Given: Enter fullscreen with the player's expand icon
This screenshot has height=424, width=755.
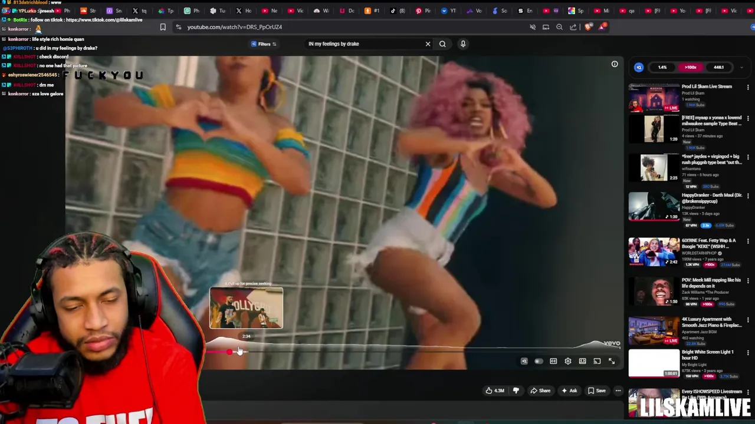Looking at the screenshot, I should tap(612, 362).
